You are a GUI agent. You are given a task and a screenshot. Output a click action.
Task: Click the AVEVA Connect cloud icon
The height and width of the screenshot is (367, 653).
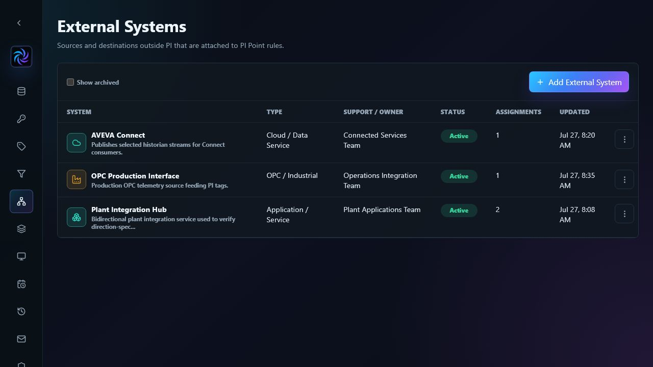(x=77, y=143)
